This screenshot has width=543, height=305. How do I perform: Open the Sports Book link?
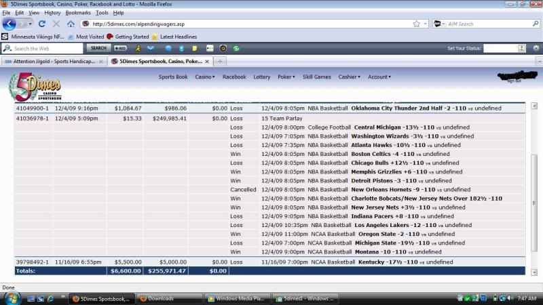point(173,77)
